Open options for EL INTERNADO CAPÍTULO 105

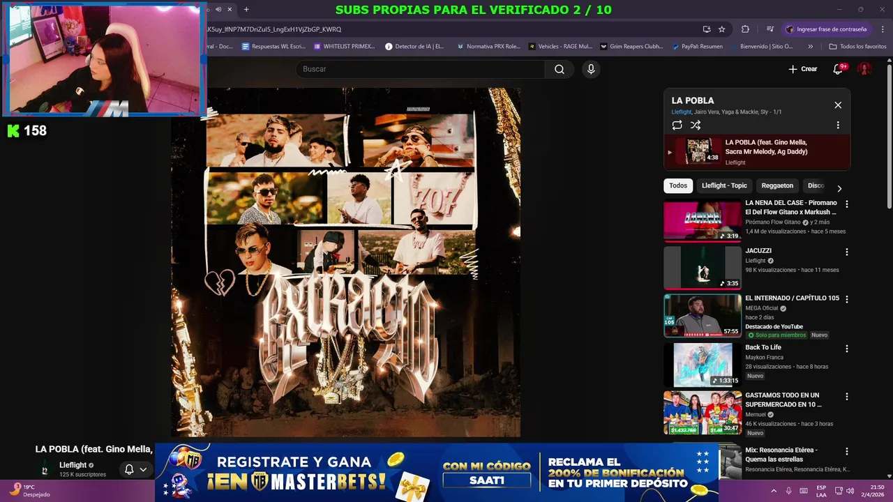[847, 299]
